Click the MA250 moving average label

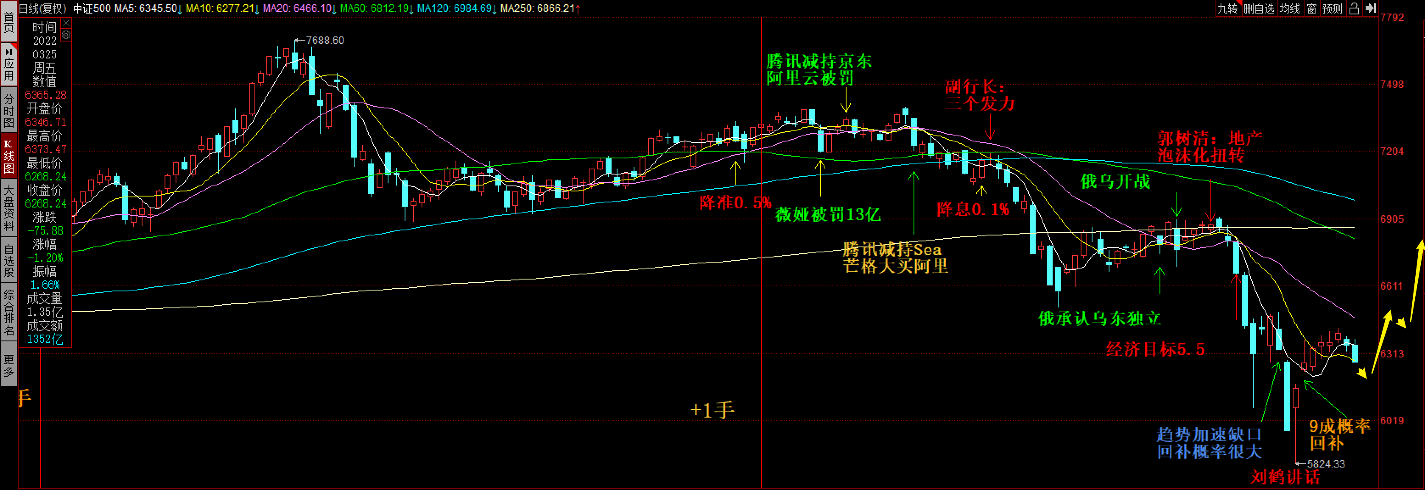539,8
